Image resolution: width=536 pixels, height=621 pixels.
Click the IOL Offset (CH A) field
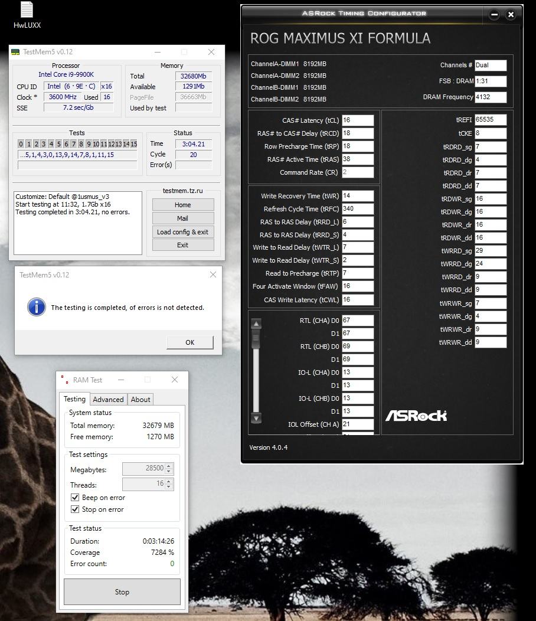pos(358,424)
